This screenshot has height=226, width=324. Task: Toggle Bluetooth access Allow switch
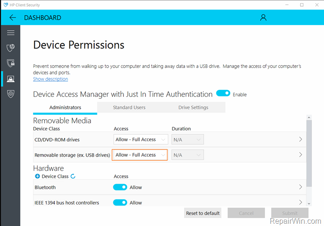[x=120, y=187]
